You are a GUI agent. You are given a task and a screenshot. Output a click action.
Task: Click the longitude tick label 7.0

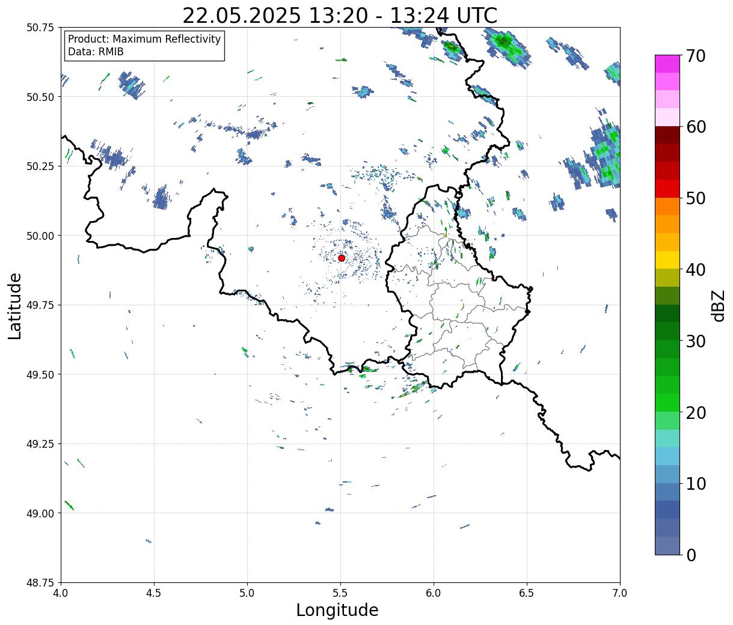point(620,593)
